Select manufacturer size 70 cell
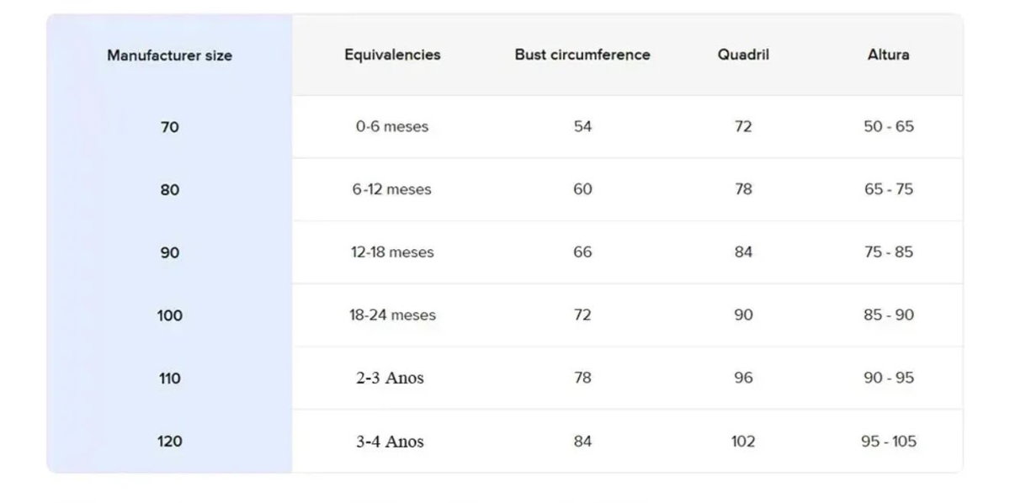The height and width of the screenshot is (503, 1010). pos(169,127)
